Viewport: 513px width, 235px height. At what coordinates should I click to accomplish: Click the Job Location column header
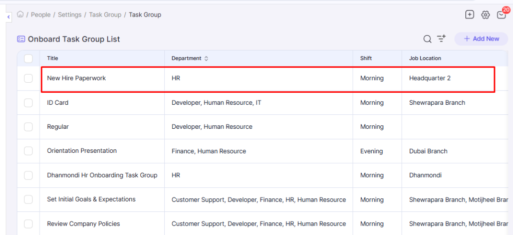(425, 58)
